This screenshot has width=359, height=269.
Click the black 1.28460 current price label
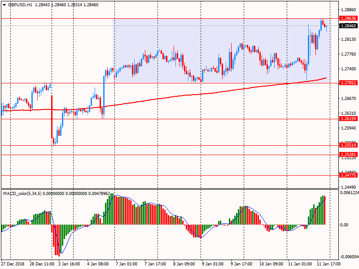[348, 26]
